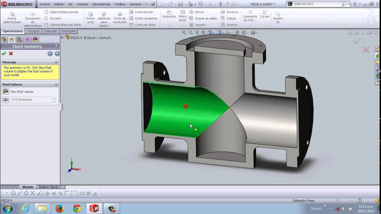Open the ConfigurationManager tab icon
Image resolution: width=381 pixels, height=214 pixels.
19,40
